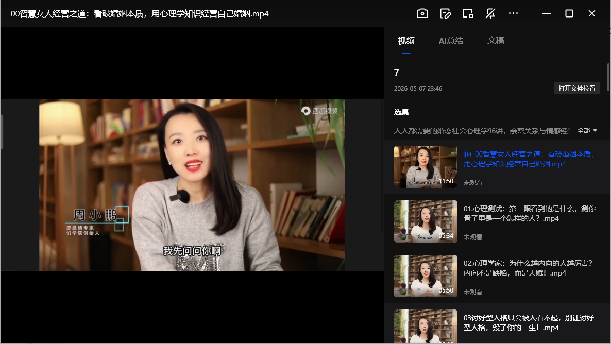This screenshot has width=611, height=344.
Task: Click the 未观看 label under 02.心理学家
Action: click(x=472, y=291)
